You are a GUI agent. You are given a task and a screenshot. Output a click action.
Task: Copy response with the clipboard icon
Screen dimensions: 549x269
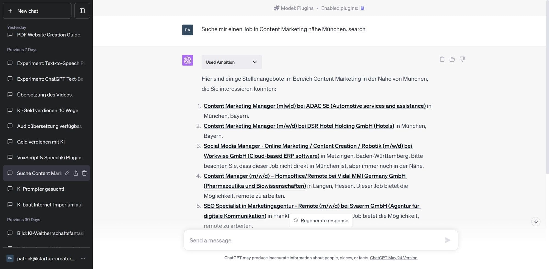[x=442, y=59]
